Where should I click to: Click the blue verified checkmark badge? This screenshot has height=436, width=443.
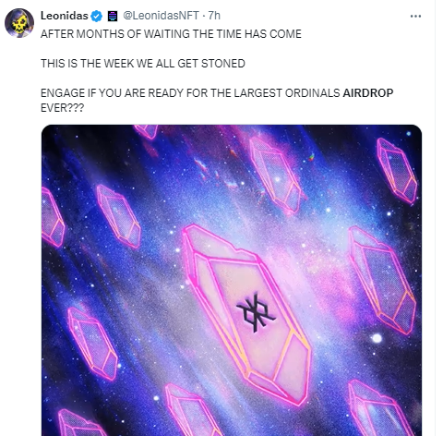click(x=97, y=16)
